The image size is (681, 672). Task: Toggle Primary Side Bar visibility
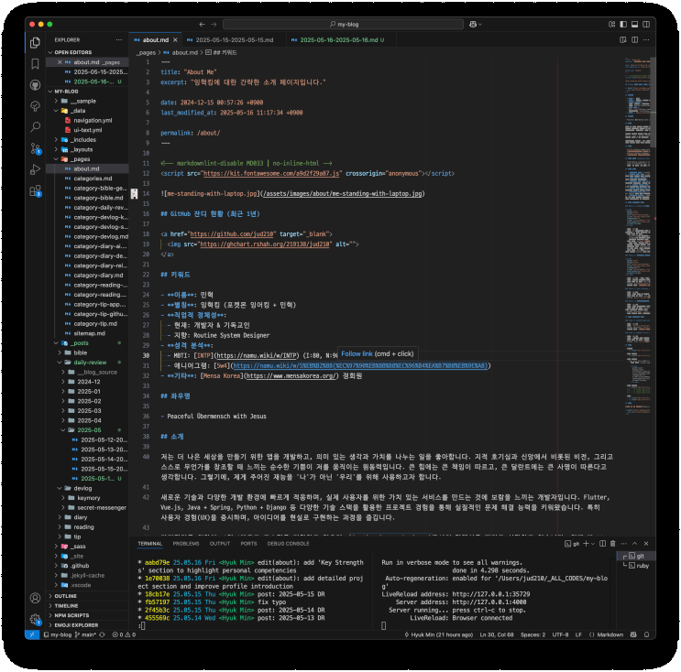[623, 25]
